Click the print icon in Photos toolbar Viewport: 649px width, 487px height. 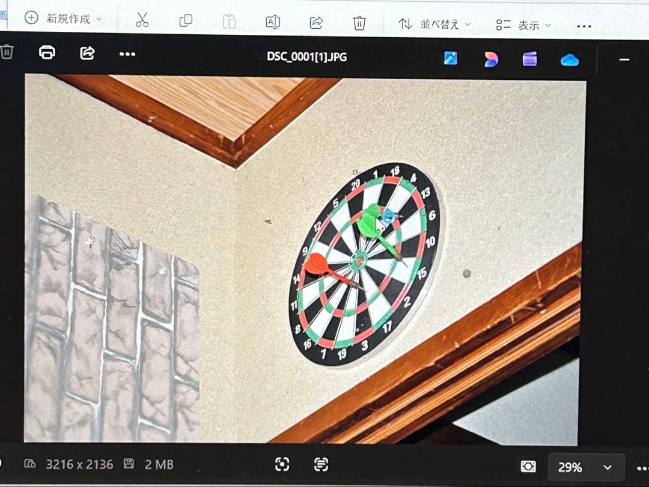point(47,53)
